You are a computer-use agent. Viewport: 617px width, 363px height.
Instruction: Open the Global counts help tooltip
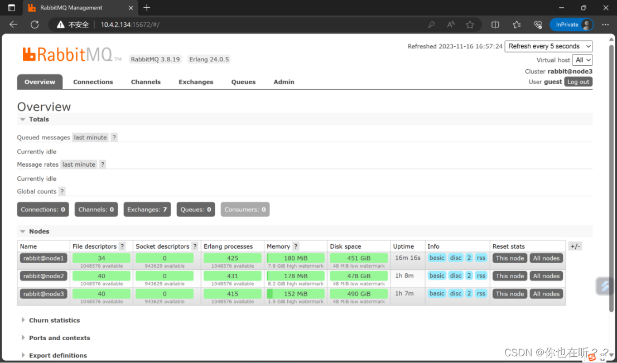pos(61,191)
